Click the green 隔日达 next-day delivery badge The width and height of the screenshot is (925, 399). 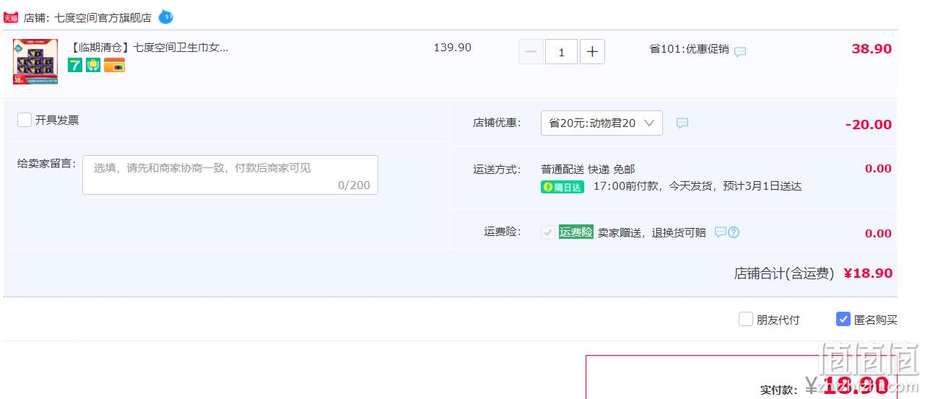coord(563,187)
